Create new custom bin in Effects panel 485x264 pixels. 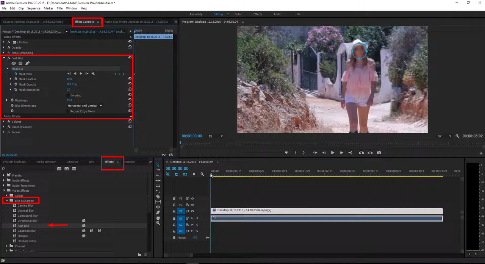pyautogui.click(x=139, y=255)
